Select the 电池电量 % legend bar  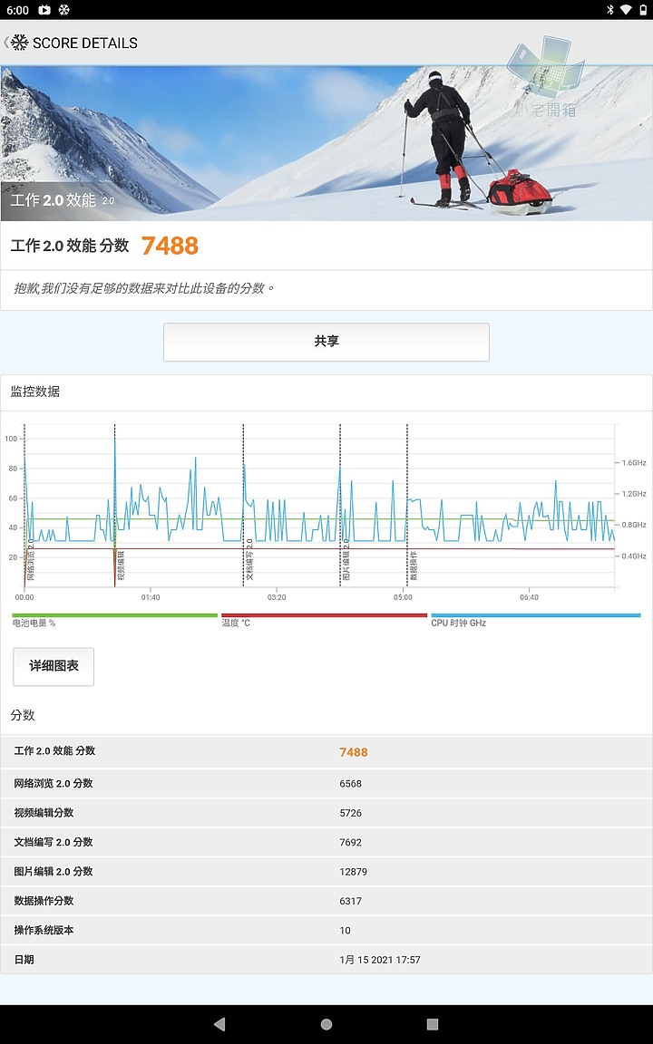point(114,616)
